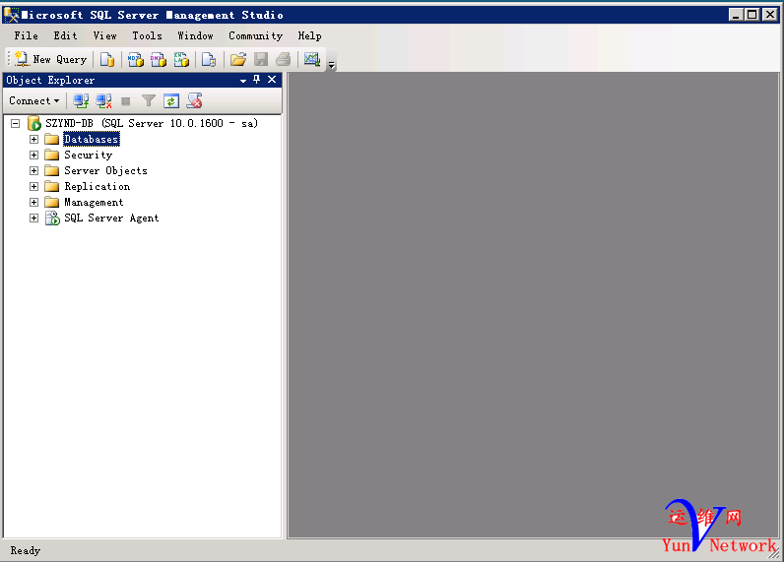
Task: Select the SQL Server Agent label
Action: pyautogui.click(x=111, y=218)
